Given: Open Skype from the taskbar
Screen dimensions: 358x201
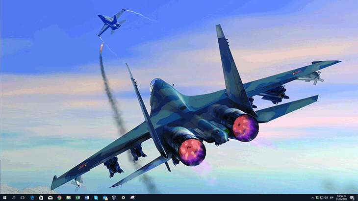Looking at the screenshot, I should 96,198.
